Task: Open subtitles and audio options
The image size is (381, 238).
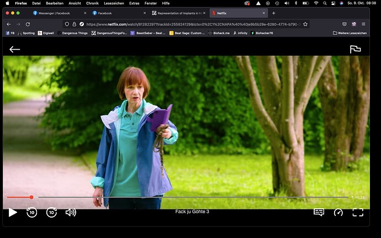Action: point(319,212)
